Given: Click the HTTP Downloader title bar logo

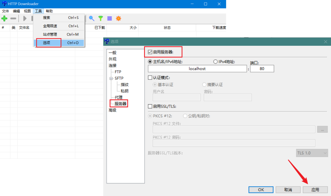Looking at the screenshot, I should point(4,4).
